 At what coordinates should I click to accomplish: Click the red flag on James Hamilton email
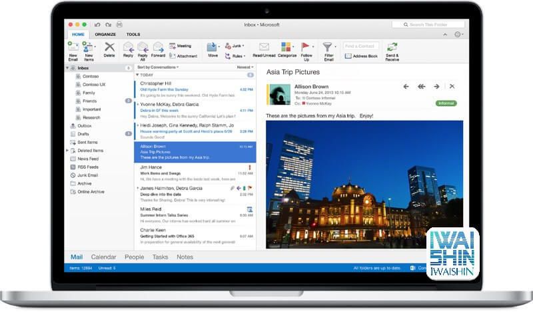click(251, 188)
